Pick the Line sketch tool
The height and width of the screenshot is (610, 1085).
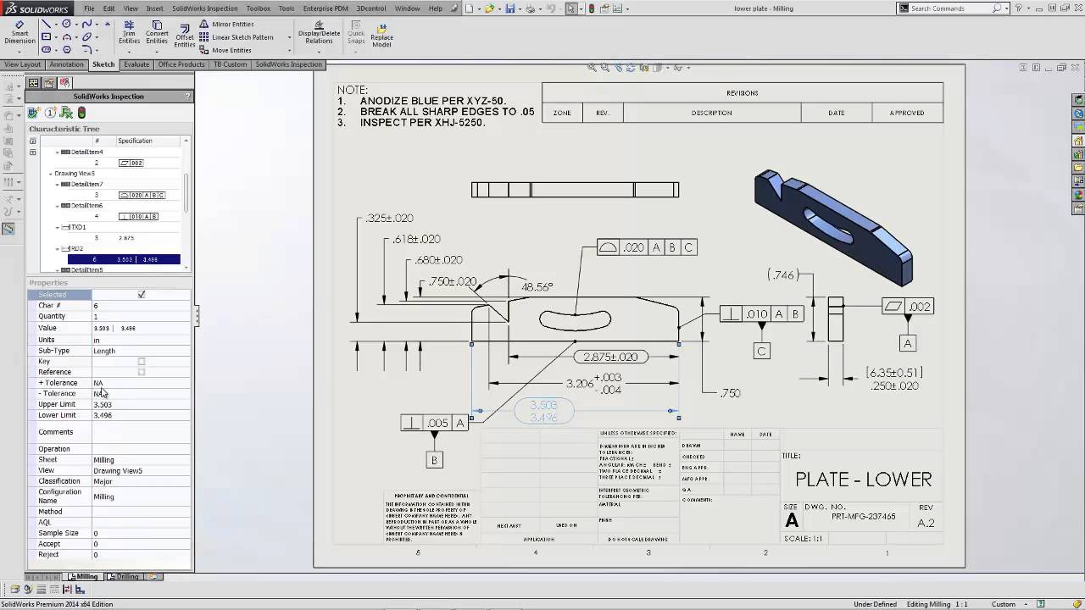coord(46,25)
